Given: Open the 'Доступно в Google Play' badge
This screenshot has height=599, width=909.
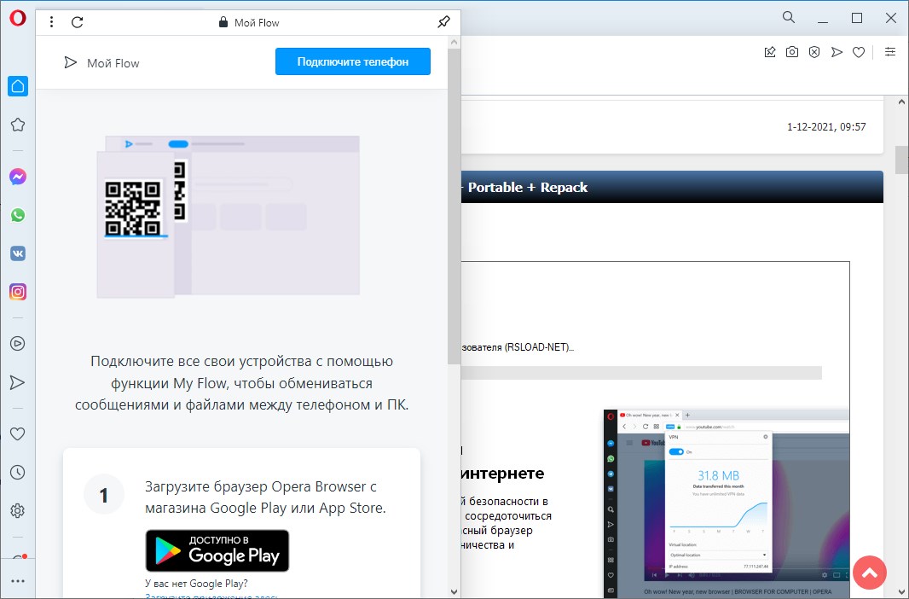Looking at the screenshot, I should click(217, 550).
